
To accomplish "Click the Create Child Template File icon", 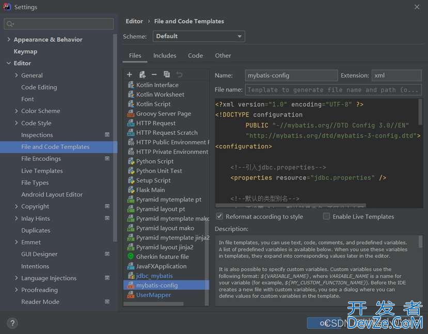I will click(x=142, y=74).
